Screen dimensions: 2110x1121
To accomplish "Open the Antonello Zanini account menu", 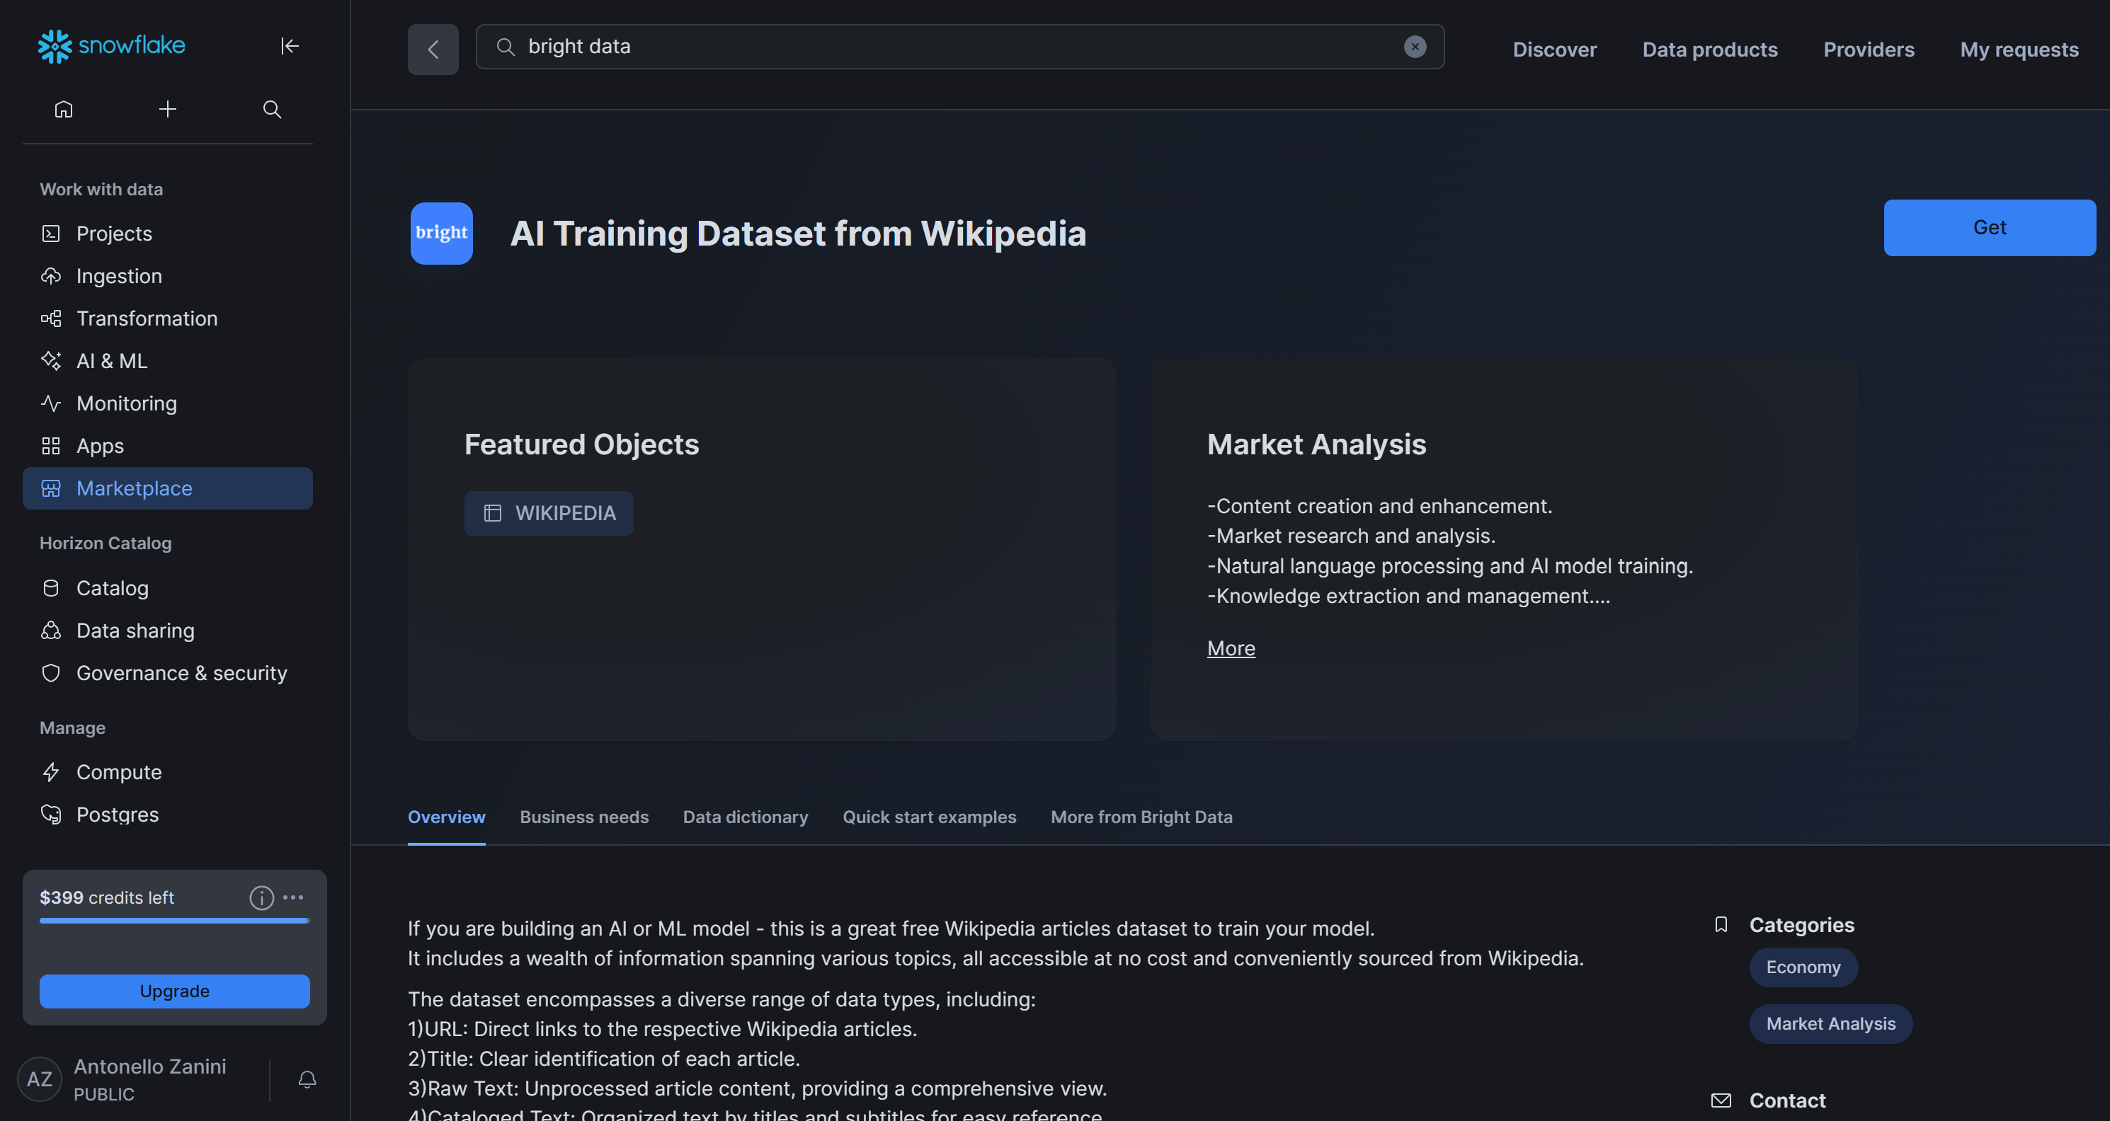I will click(150, 1079).
